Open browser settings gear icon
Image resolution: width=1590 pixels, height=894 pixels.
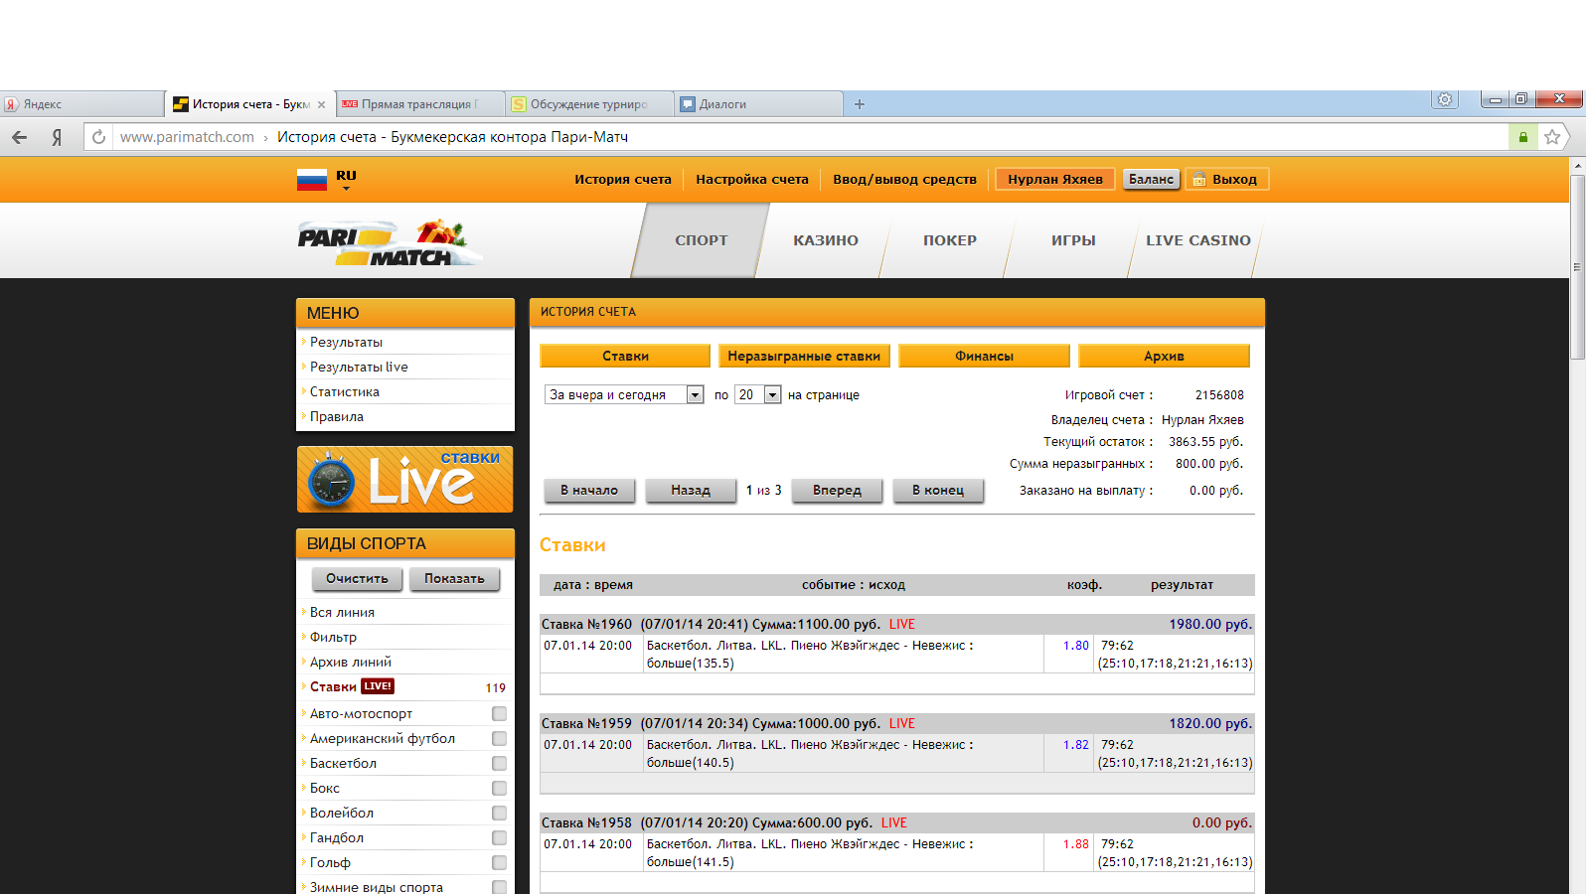click(1445, 99)
